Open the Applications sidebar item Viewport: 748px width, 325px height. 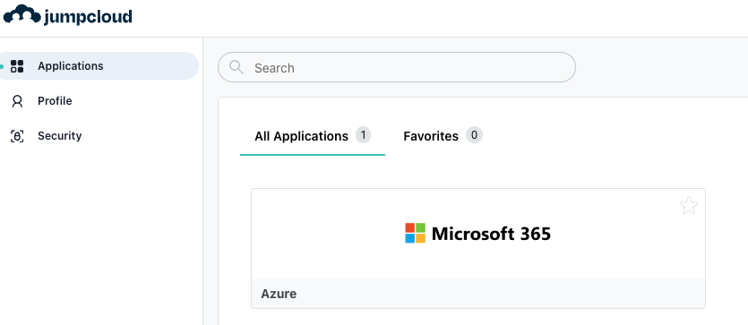pyautogui.click(x=99, y=65)
